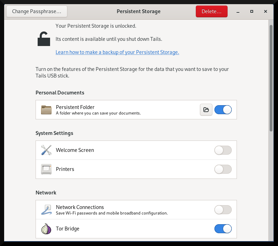Click the Tor Bridge onion icon
Screen dimensions: 278x246
point(46,229)
